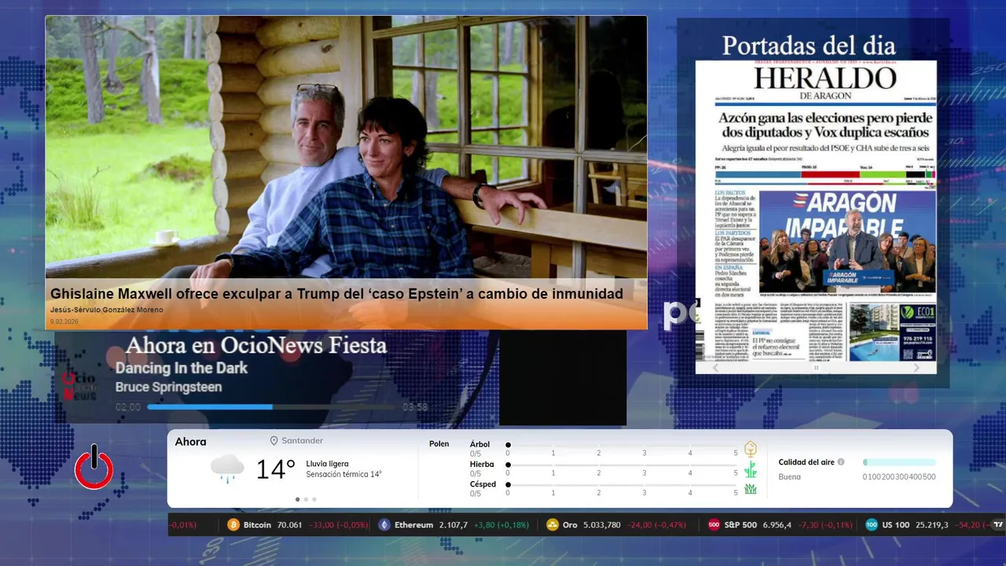1006x566 pixels.
Task: Click the song title Dancing In the Dark
Action: 182,368
